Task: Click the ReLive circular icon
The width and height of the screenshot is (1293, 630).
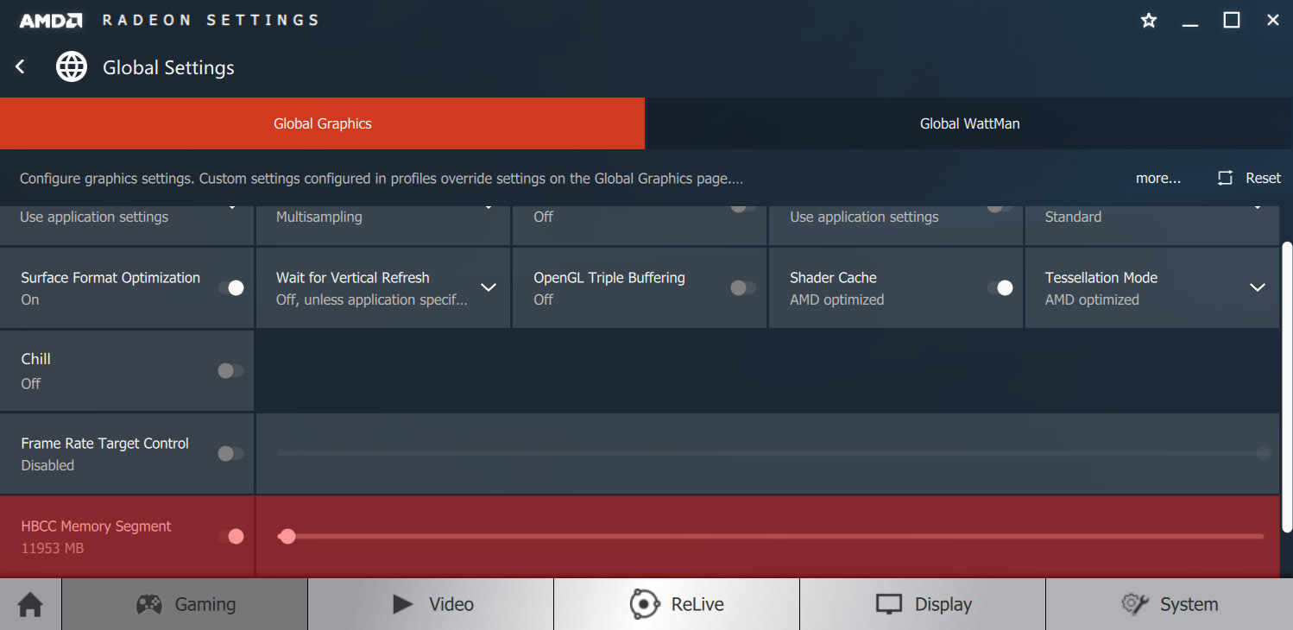Action: tap(645, 604)
